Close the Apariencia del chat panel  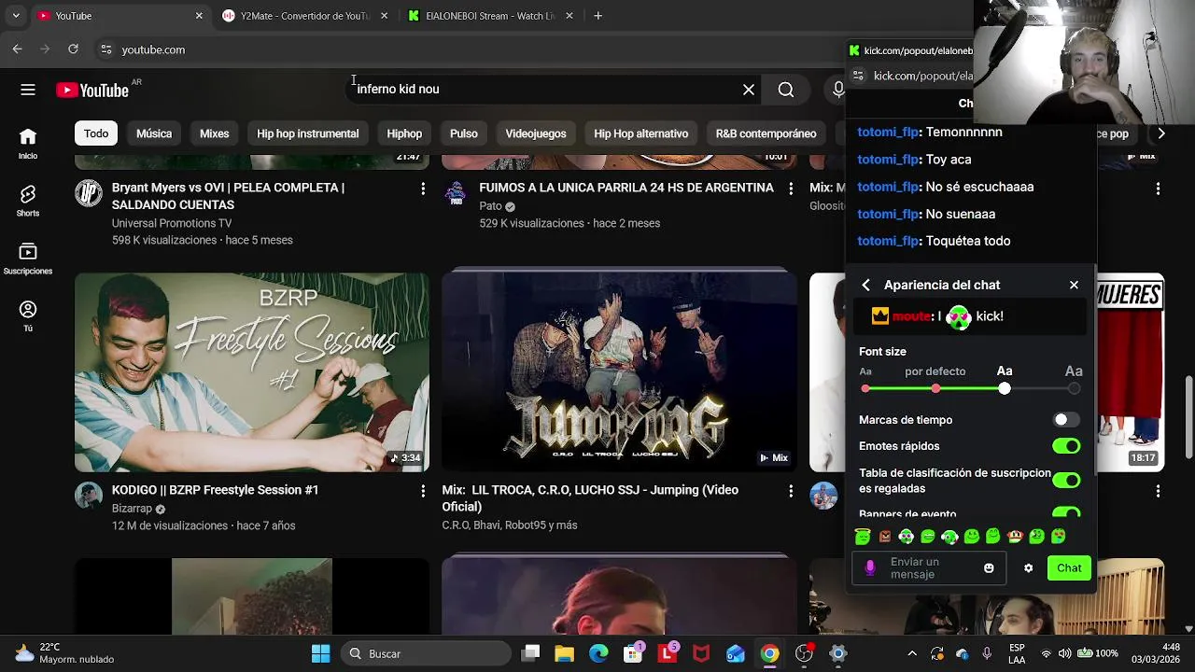1074,285
